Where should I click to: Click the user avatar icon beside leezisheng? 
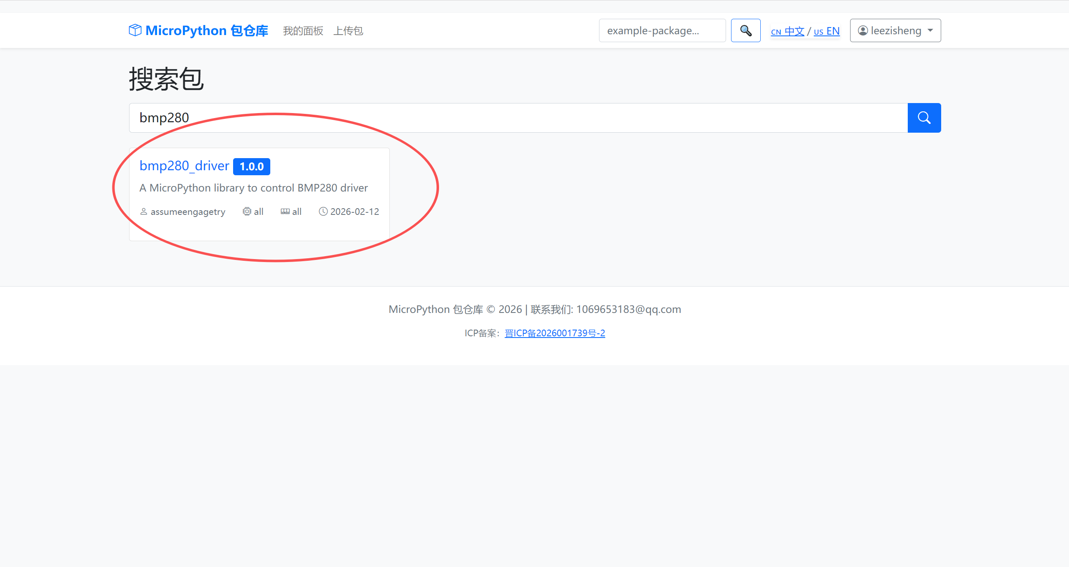[x=863, y=30]
